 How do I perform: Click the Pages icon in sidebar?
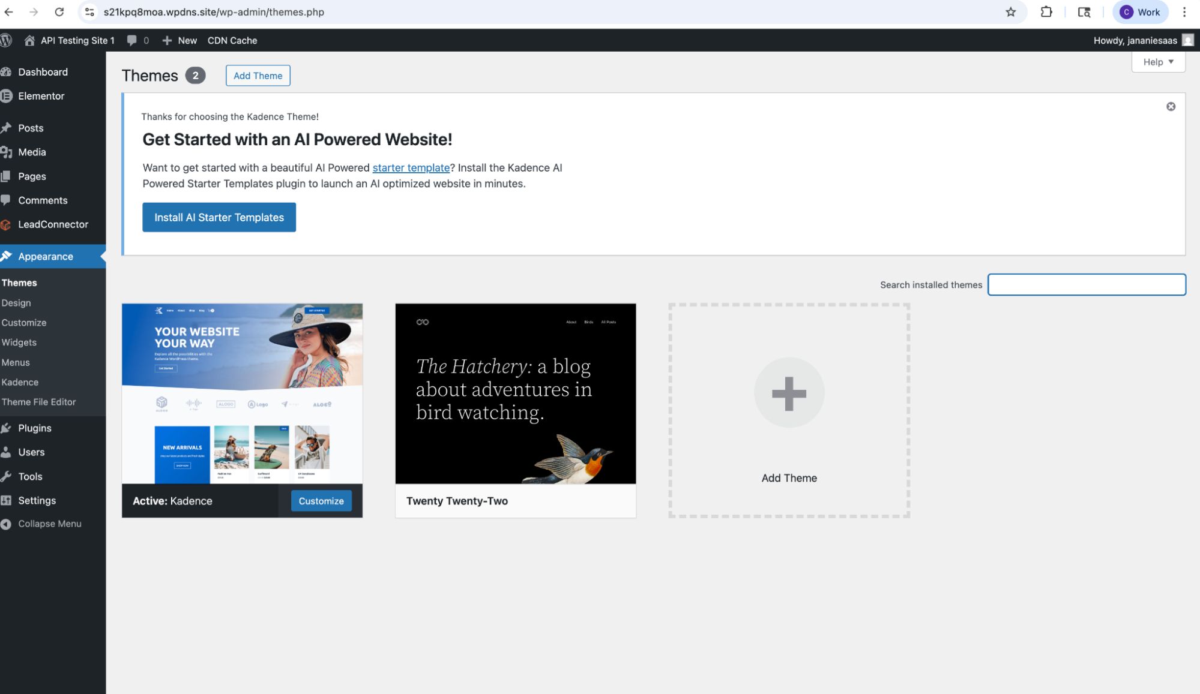pyautogui.click(x=6, y=176)
